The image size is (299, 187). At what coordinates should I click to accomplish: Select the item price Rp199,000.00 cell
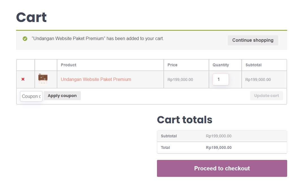click(180, 80)
